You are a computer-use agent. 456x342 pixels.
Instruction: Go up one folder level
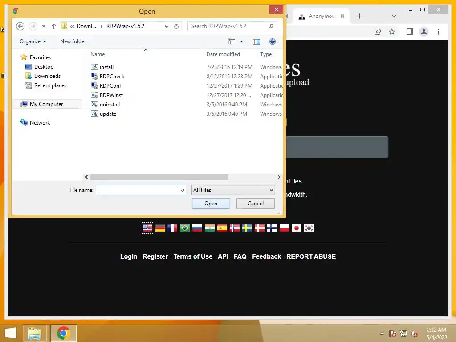(54, 26)
